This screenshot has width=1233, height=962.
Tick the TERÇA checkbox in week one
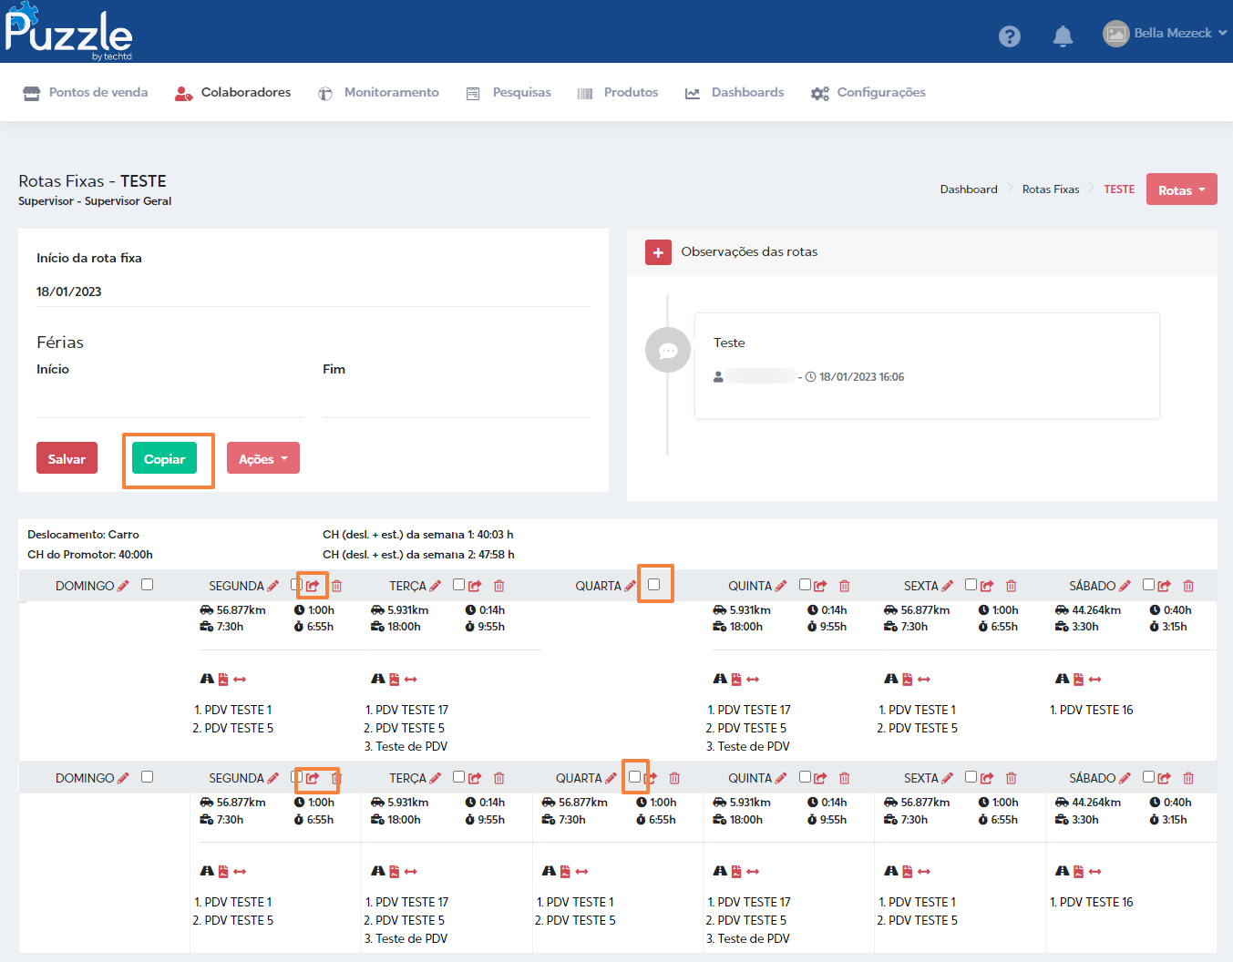[x=458, y=585]
